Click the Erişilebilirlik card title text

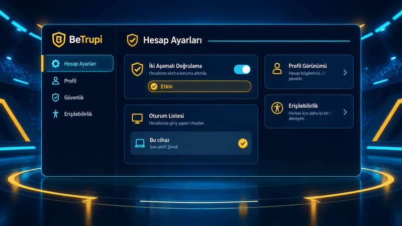tap(303, 106)
